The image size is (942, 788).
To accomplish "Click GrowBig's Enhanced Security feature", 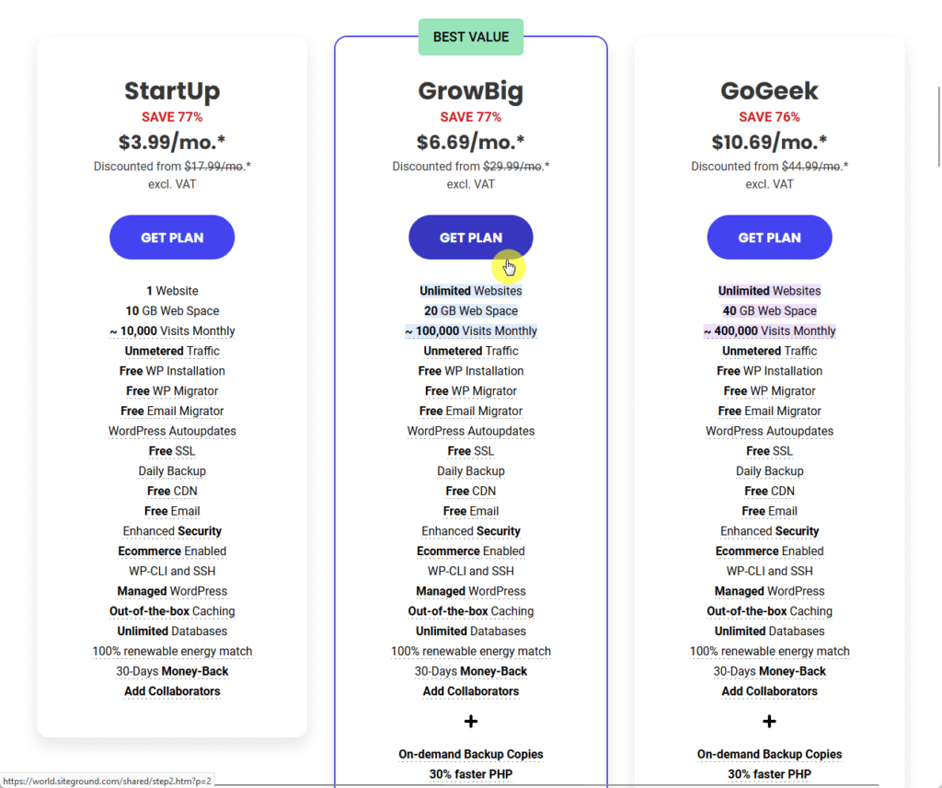I will [470, 531].
